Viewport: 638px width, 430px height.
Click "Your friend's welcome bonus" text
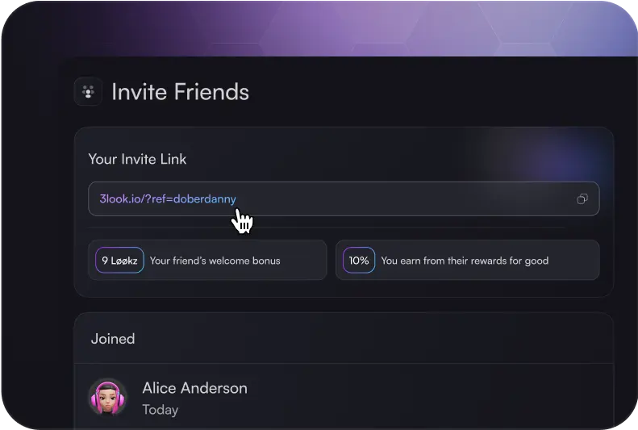tap(215, 261)
